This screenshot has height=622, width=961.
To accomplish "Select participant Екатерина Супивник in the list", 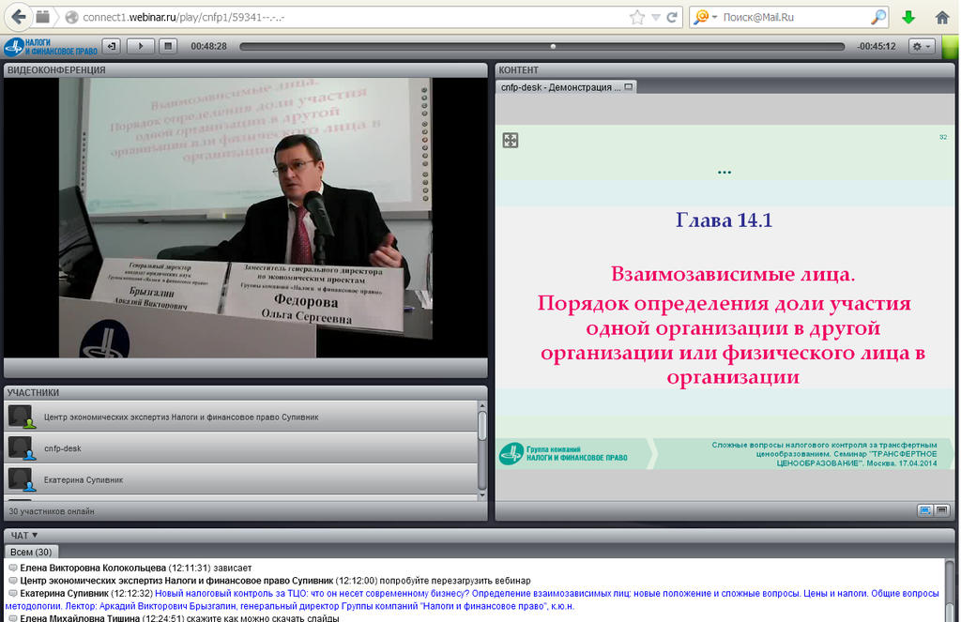I will tap(83, 479).
